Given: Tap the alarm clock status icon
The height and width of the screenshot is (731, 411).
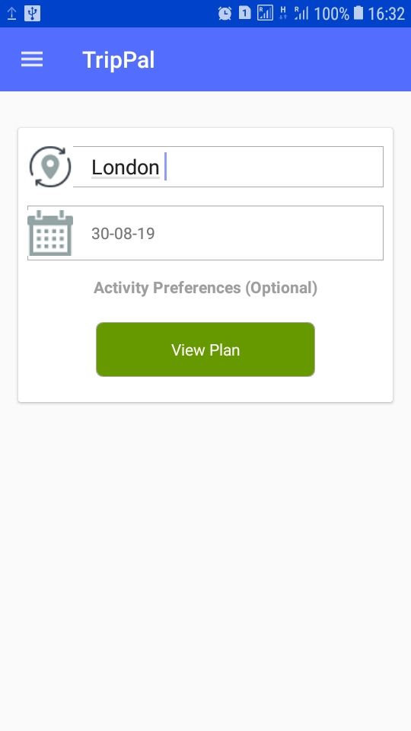Looking at the screenshot, I should [225, 14].
